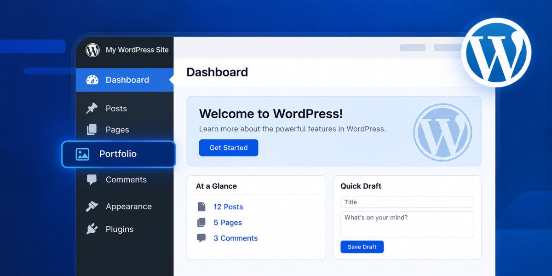
Task: Click the bubble icon beside 3 Comments
Action: point(201,238)
